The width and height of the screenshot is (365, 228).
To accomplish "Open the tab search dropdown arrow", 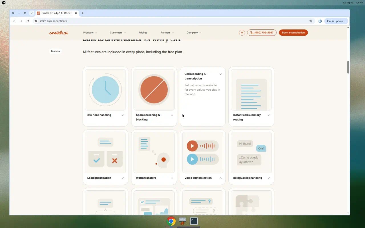I will pos(32,13).
